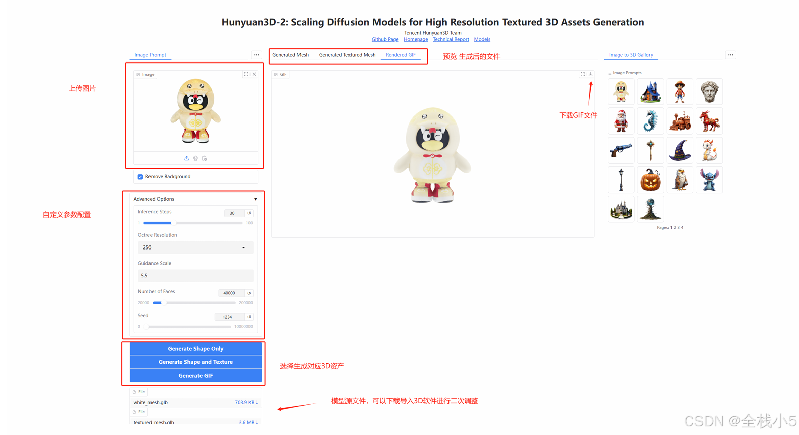Screen dimensions: 799x435
Task: Select the orb tree gallery thumbnail
Action: click(x=650, y=209)
